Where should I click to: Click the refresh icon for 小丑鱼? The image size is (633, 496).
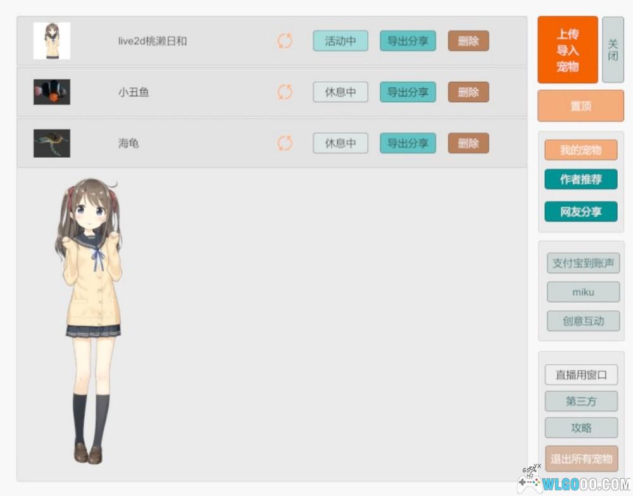[x=285, y=92]
